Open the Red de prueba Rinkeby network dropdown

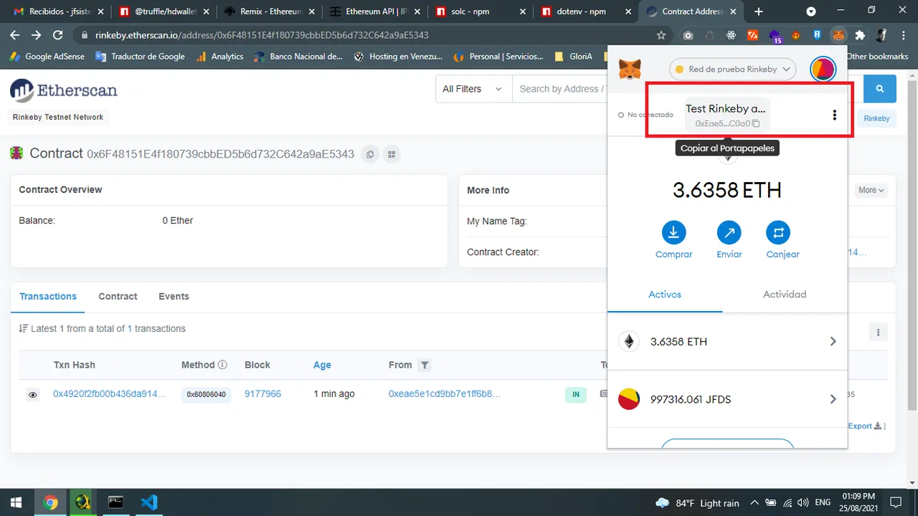click(x=733, y=70)
